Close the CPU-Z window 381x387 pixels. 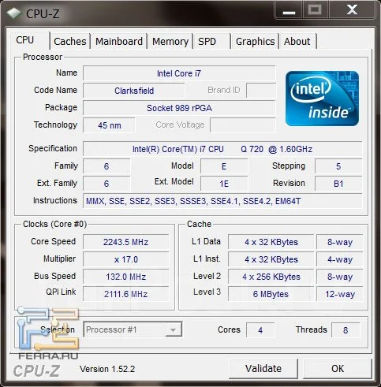[352, 10]
